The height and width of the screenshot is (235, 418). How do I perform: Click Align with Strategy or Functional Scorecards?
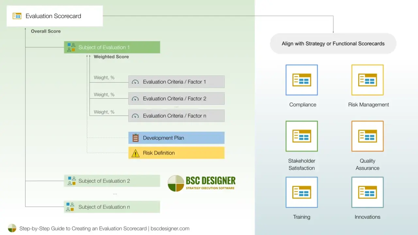coord(333,43)
